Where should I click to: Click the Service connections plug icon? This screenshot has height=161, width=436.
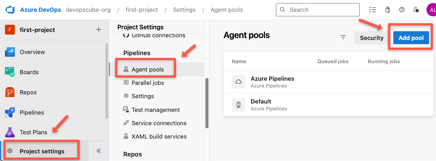(x=126, y=123)
